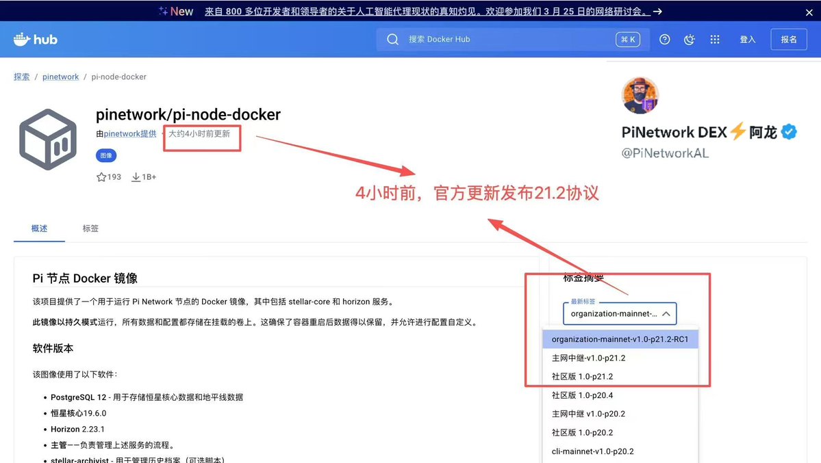The width and height of the screenshot is (821, 463).
Task: Open Docker Hub home via the hub logo
Action: [x=34, y=39]
